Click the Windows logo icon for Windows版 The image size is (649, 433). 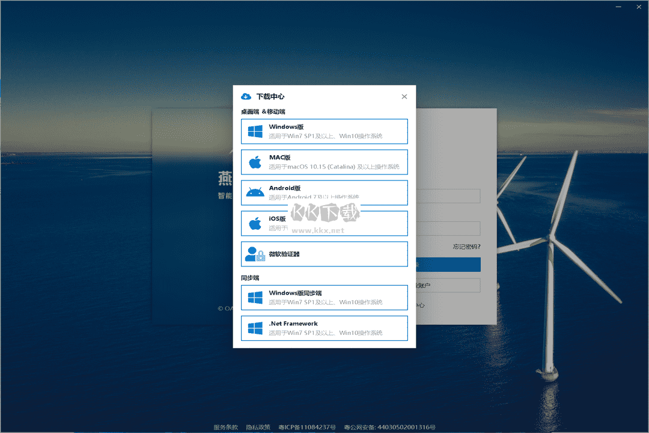pos(255,131)
